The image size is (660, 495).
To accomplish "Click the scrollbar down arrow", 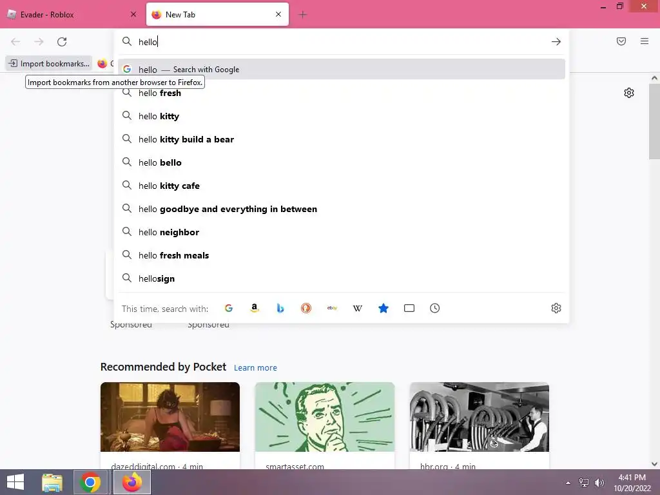I will pos(654,464).
